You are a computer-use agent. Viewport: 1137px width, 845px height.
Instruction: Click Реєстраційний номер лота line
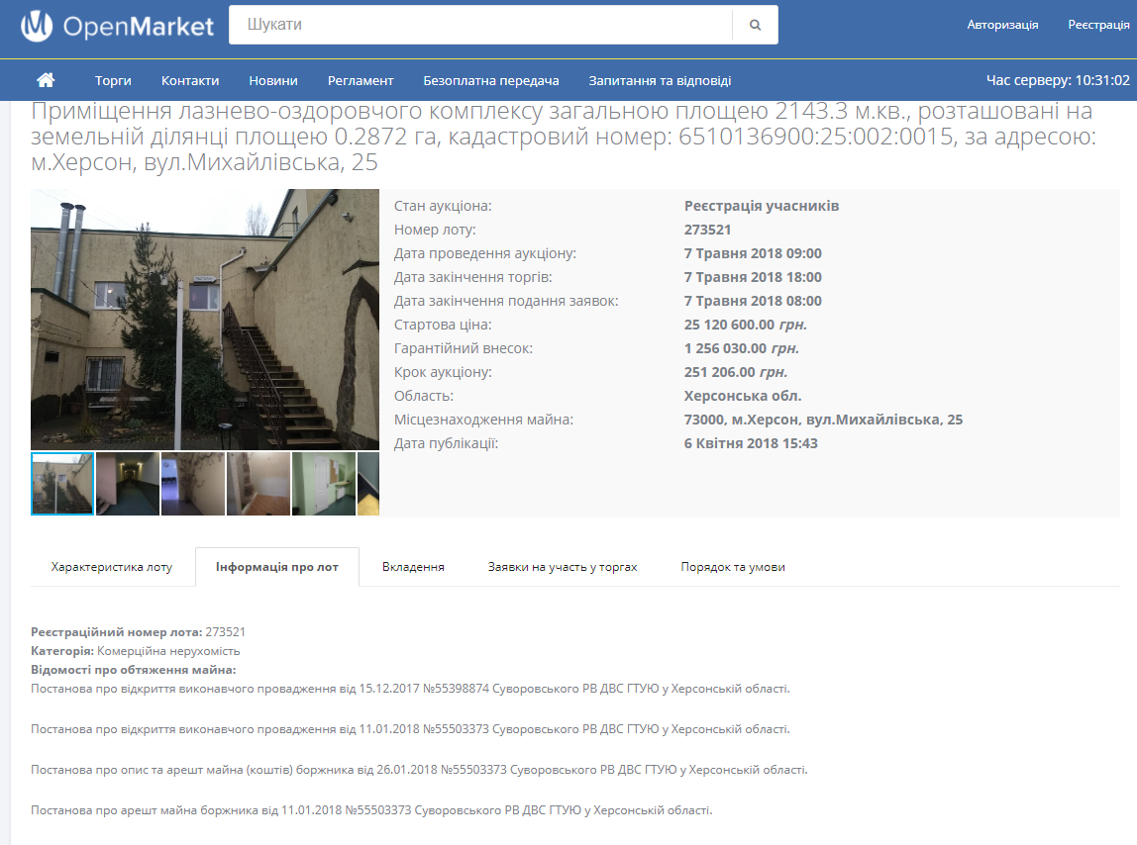138,632
